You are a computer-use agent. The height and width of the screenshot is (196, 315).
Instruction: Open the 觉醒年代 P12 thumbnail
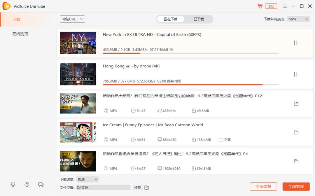click(x=78, y=104)
